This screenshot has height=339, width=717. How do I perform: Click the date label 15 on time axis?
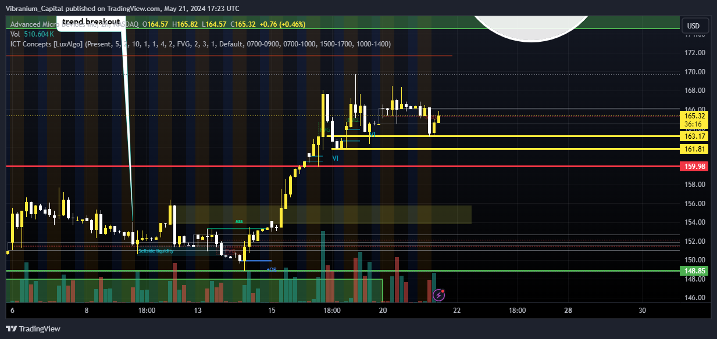tap(272, 311)
